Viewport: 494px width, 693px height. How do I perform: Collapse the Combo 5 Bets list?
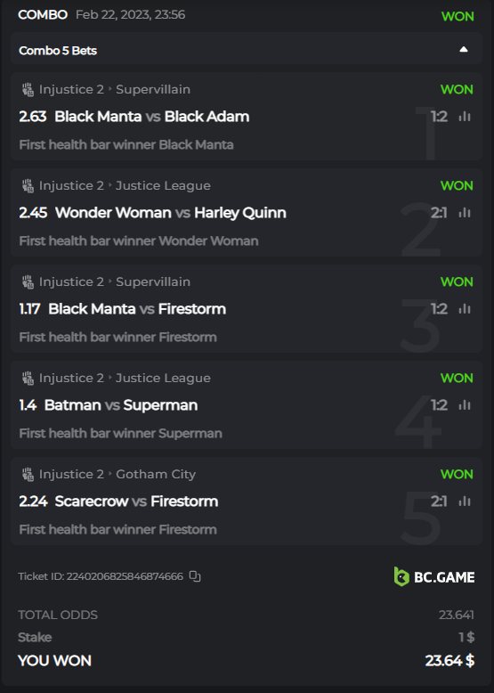click(x=464, y=50)
